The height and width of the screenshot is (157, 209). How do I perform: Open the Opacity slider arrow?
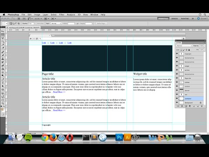(205, 46)
